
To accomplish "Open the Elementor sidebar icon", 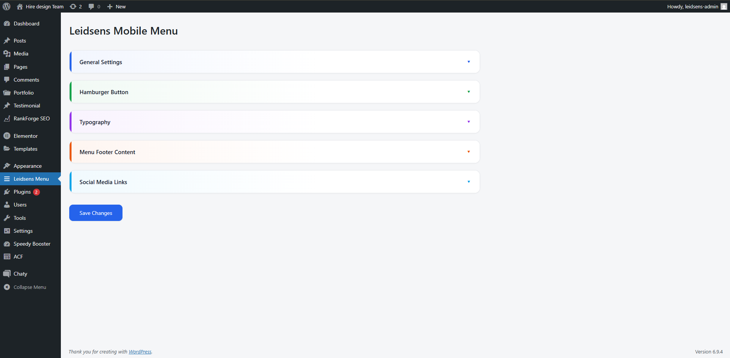I will 7,136.
